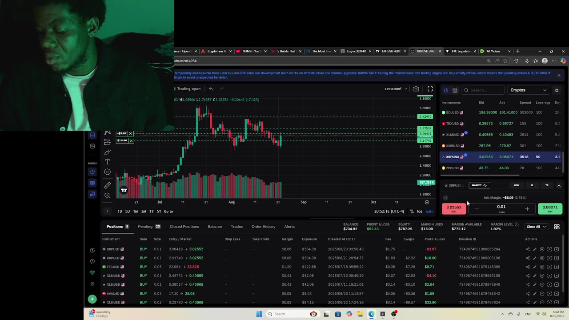Collapse the order panel with chevron

coord(559,185)
